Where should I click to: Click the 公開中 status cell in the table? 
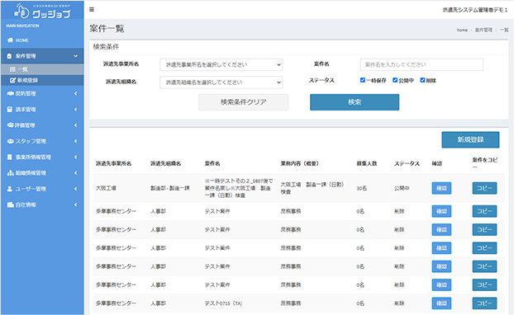pos(402,188)
